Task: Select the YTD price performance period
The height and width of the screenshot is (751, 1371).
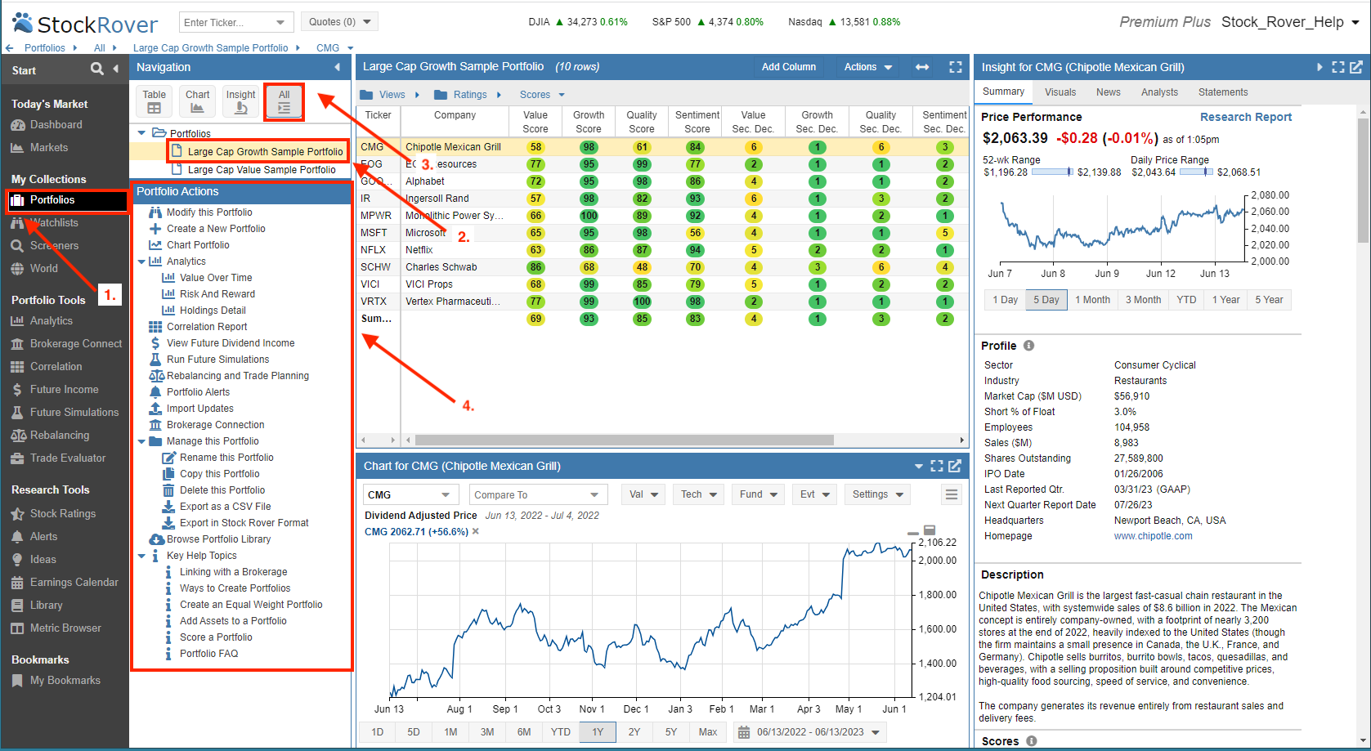Action: click(1186, 300)
